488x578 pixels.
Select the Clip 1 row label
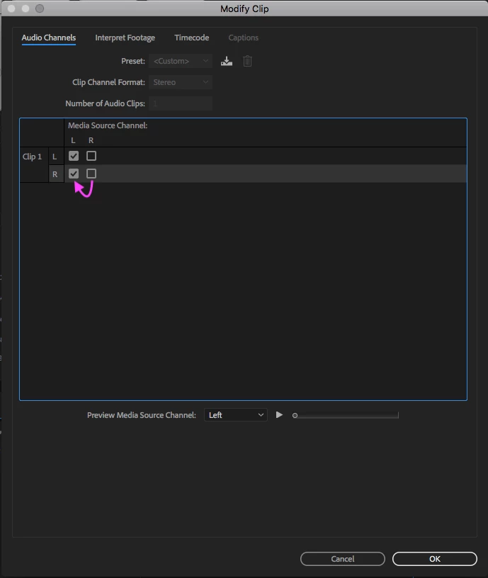tap(32, 157)
